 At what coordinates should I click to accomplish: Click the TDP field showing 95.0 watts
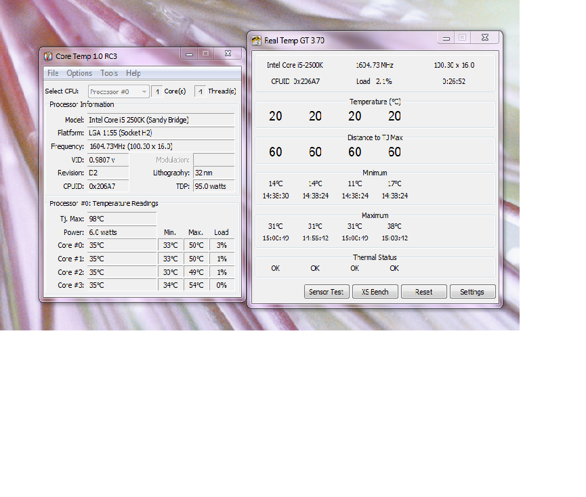point(214,186)
